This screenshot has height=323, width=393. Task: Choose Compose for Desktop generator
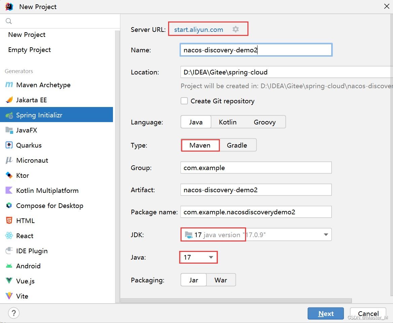point(49,206)
